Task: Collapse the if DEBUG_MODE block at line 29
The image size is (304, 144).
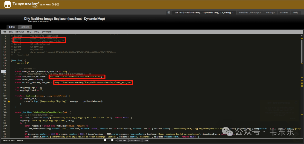Action: coord(7,98)
